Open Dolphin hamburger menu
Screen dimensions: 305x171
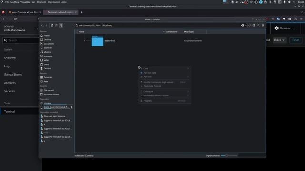(263, 25)
